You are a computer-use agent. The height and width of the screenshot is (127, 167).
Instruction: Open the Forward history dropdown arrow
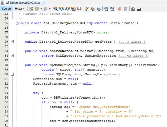tap(50, 9)
